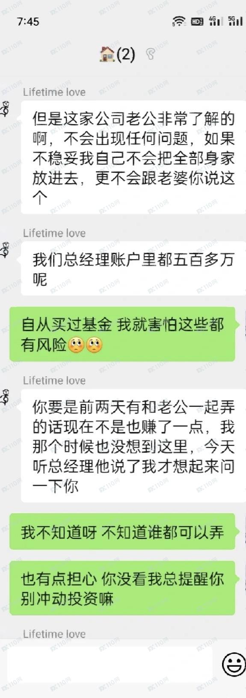Tap the emoji smiley icon

coord(234,664)
